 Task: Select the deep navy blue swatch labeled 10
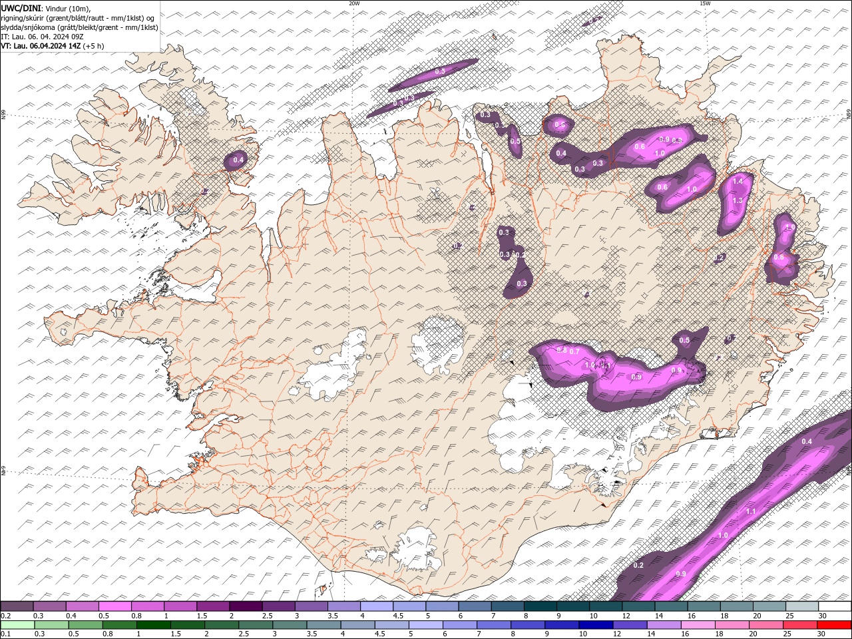click(x=595, y=624)
